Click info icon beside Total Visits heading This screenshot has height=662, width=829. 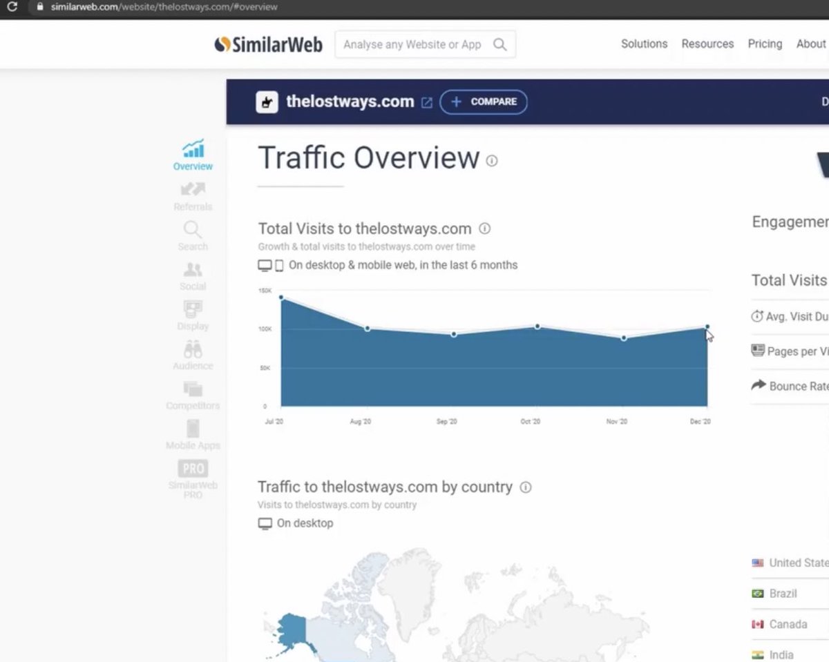485,228
